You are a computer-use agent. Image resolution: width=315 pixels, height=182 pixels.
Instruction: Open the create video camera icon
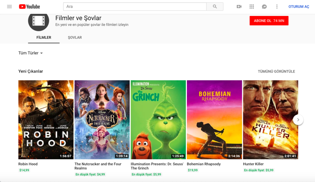tap(239, 7)
